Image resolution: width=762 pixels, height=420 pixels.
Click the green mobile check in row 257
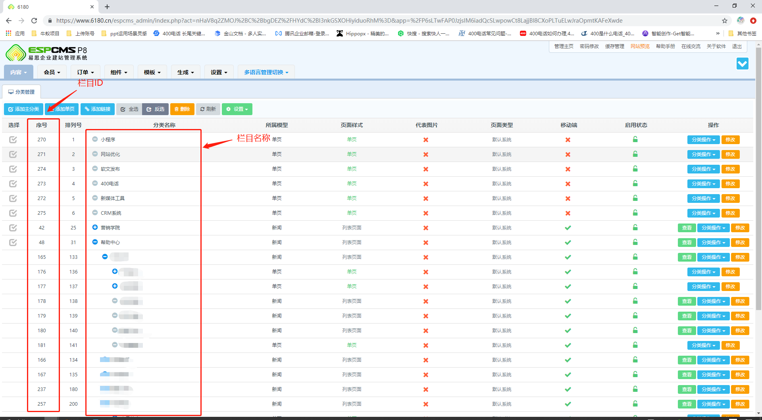point(568,404)
